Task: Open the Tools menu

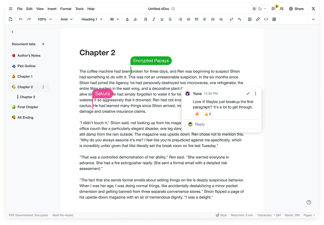Action: click(79, 9)
